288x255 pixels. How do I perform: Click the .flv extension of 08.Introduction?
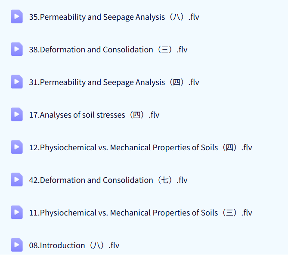[113, 246]
